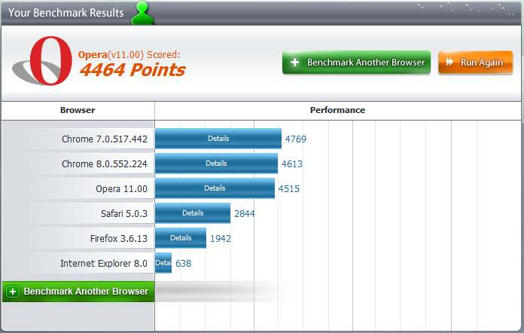The width and height of the screenshot is (524, 333).
Task: Click the 1942 score value
Action: pos(221,238)
